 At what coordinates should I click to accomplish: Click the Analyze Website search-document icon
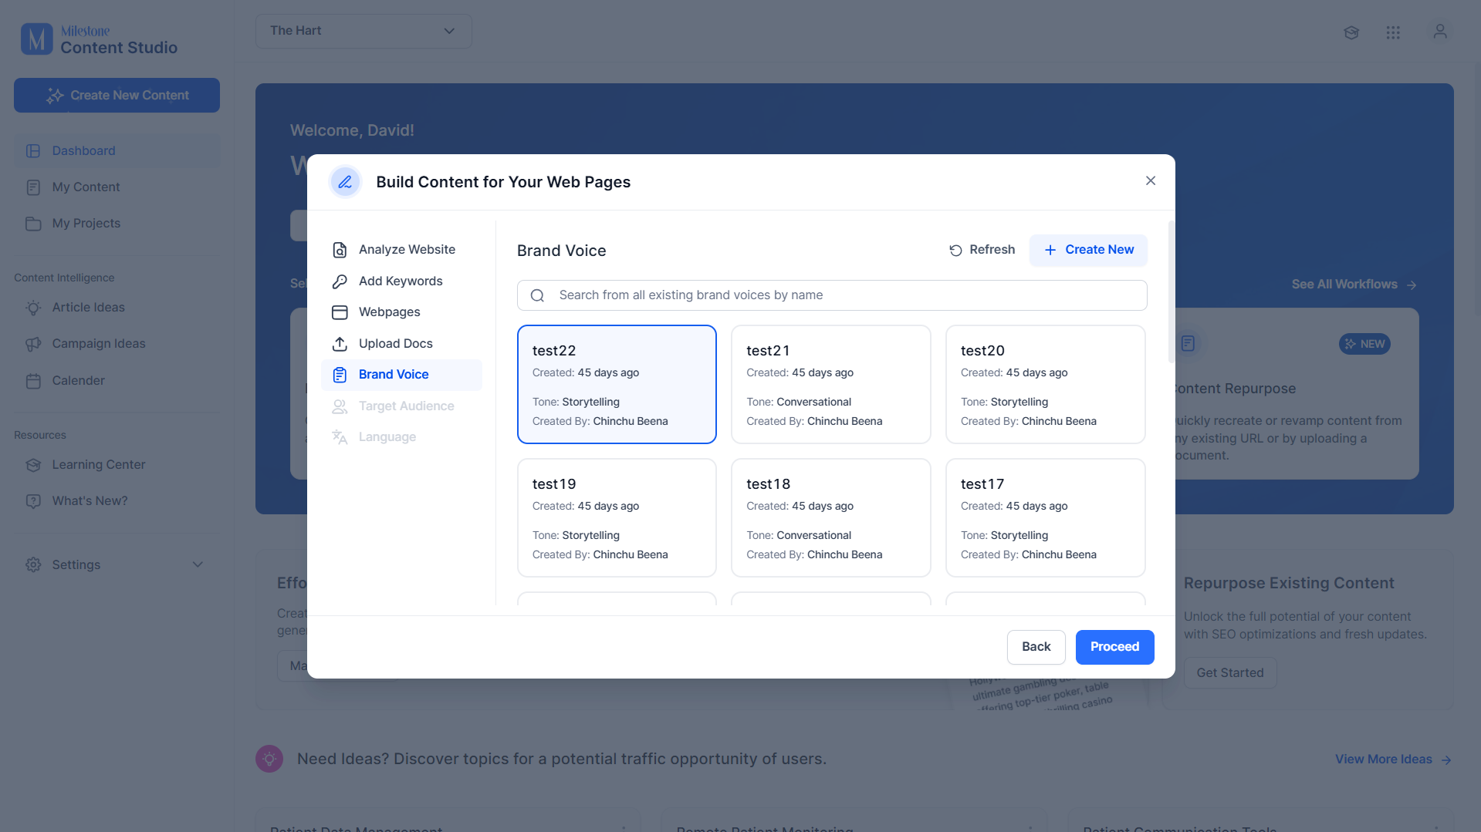(x=340, y=250)
